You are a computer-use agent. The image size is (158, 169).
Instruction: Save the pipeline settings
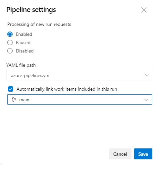[143, 154]
